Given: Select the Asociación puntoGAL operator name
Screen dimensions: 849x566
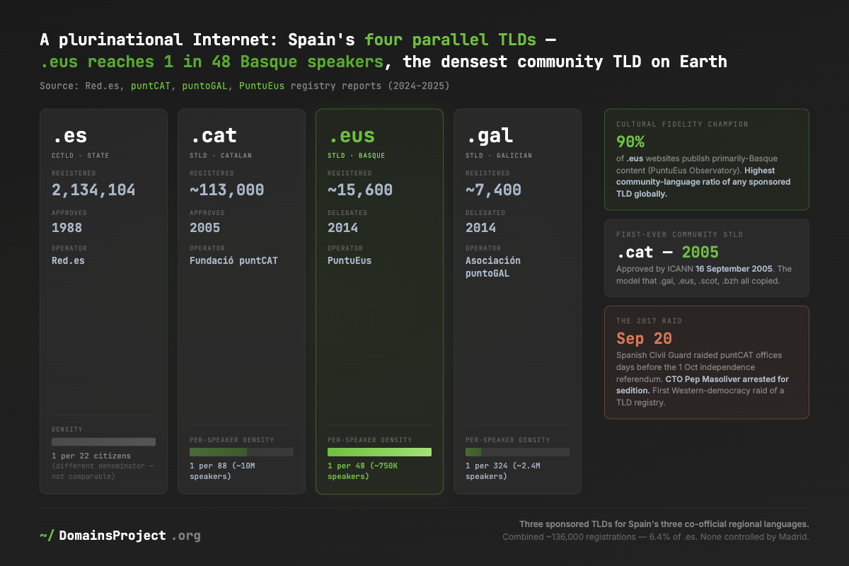Looking at the screenshot, I should pyautogui.click(x=492, y=266).
